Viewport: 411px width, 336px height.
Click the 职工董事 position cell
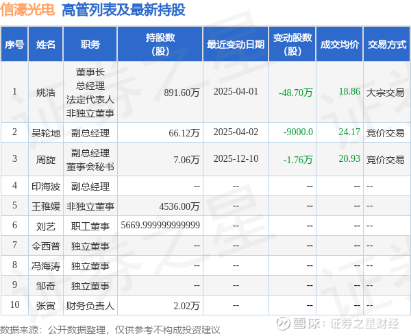[x=90, y=226]
